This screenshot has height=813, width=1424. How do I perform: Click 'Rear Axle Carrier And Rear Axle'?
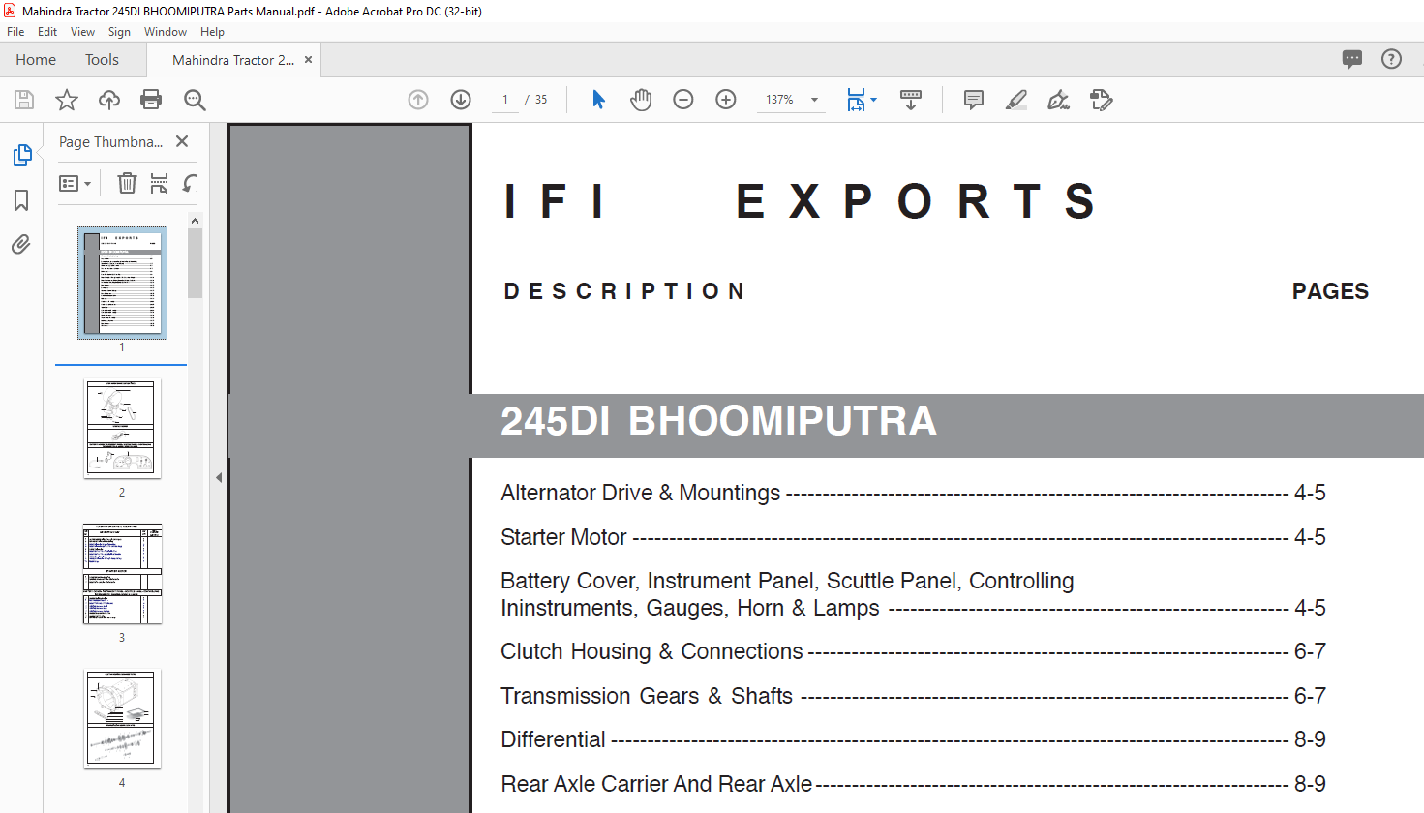coord(656,784)
